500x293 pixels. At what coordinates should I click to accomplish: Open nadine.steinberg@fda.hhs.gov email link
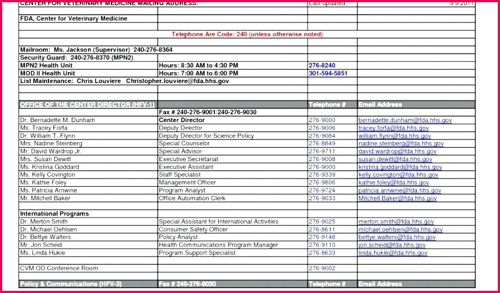[x=401, y=144]
